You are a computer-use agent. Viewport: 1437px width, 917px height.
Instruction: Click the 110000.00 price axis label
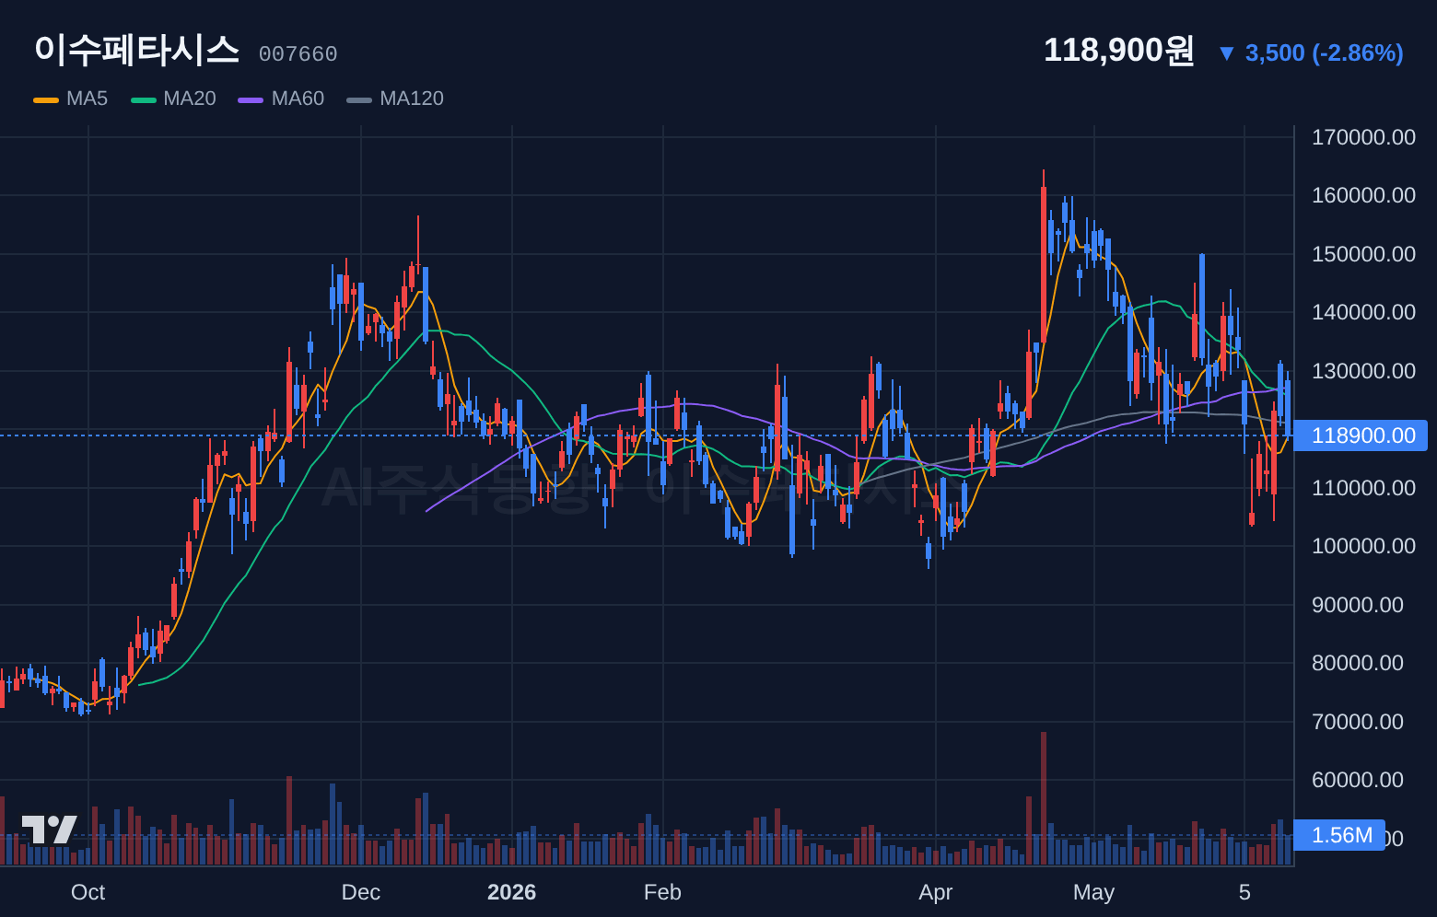(x=1363, y=488)
